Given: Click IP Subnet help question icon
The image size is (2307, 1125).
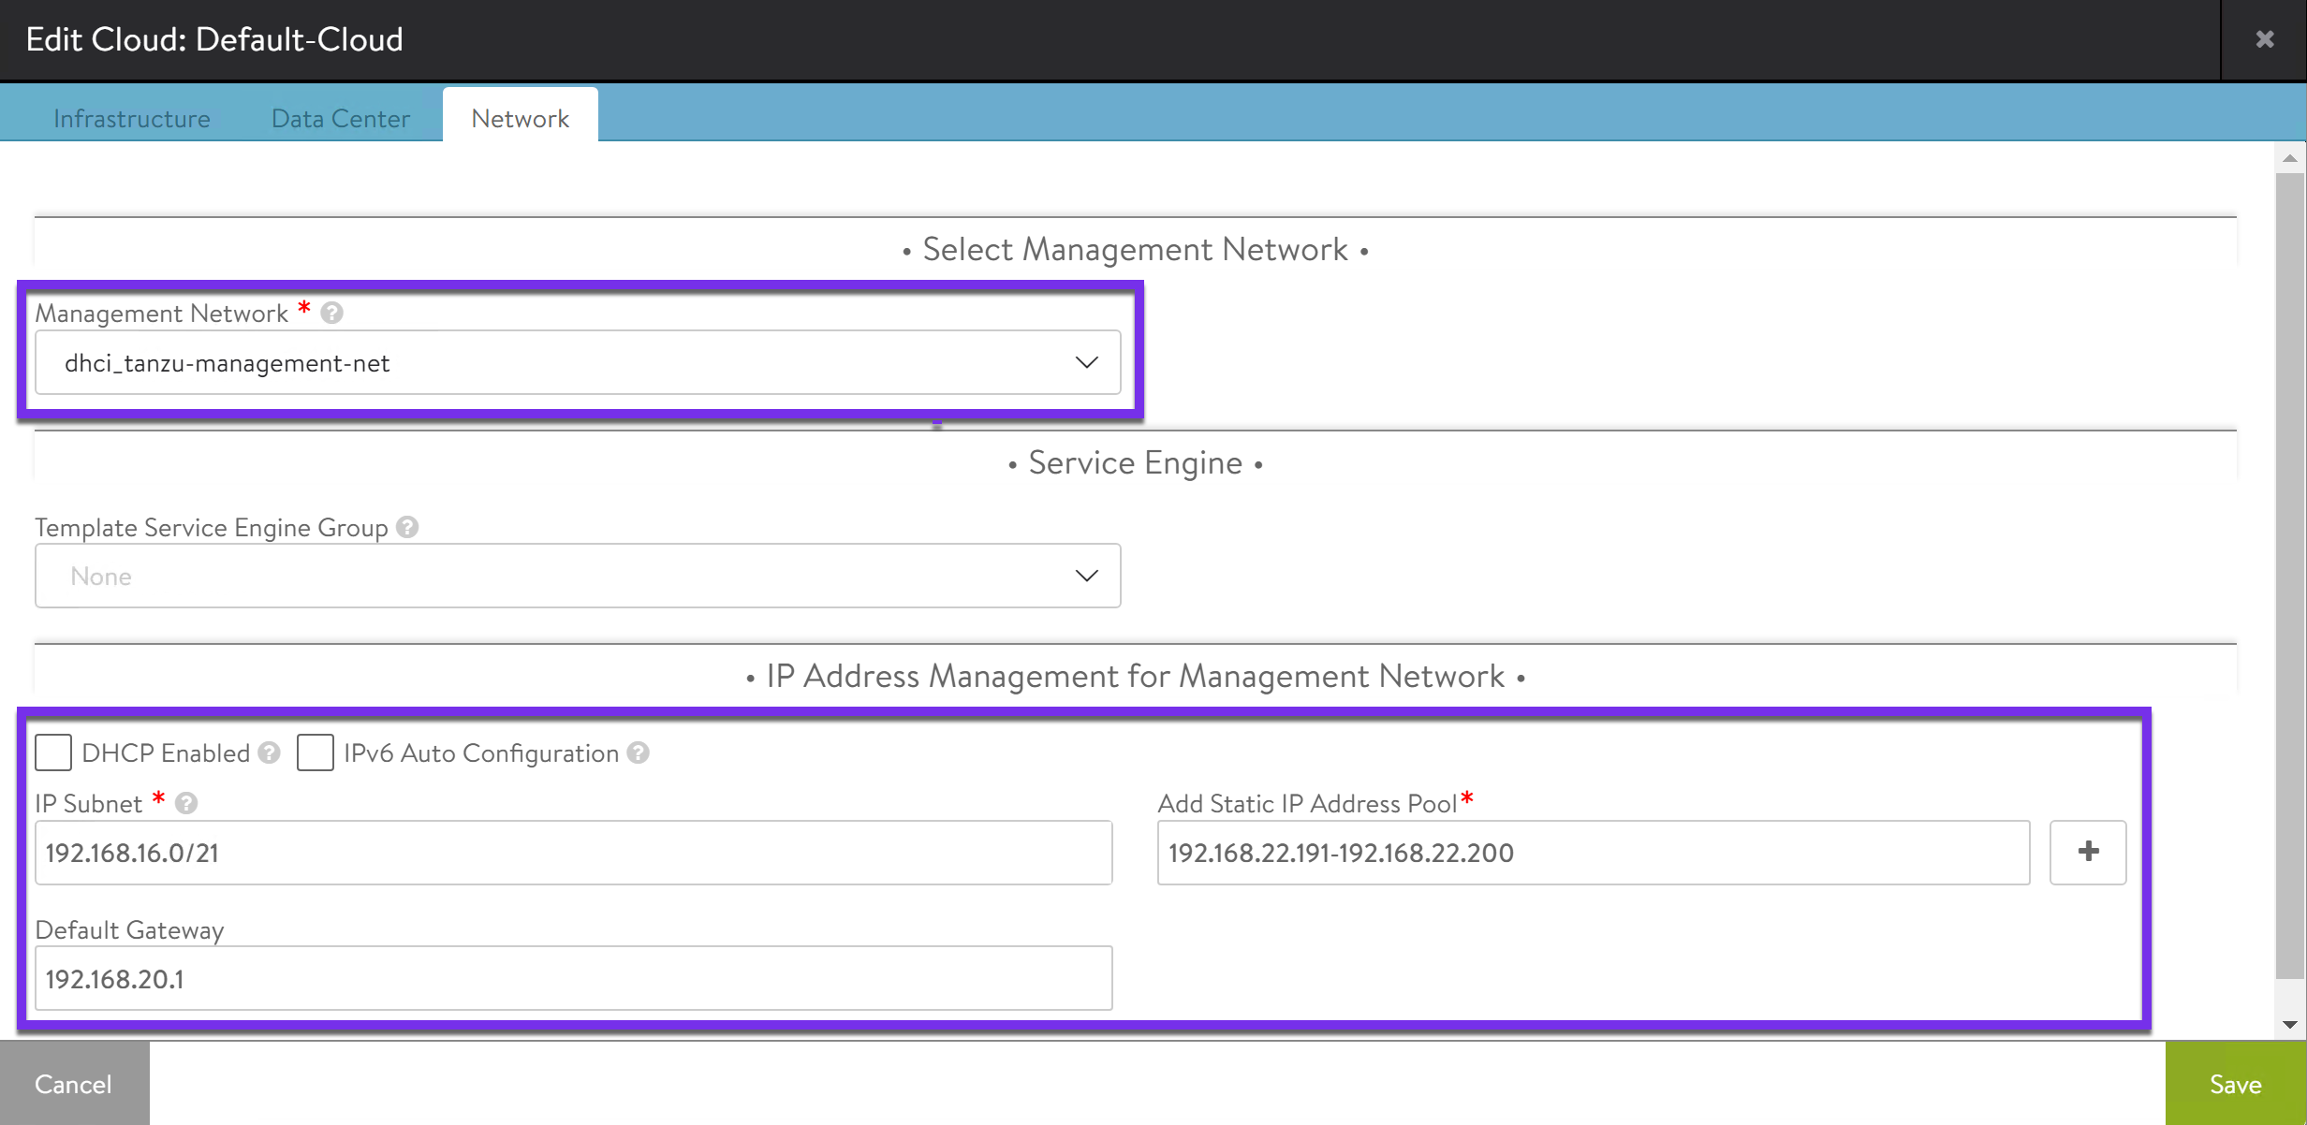Looking at the screenshot, I should pyautogui.click(x=186, y=803).
